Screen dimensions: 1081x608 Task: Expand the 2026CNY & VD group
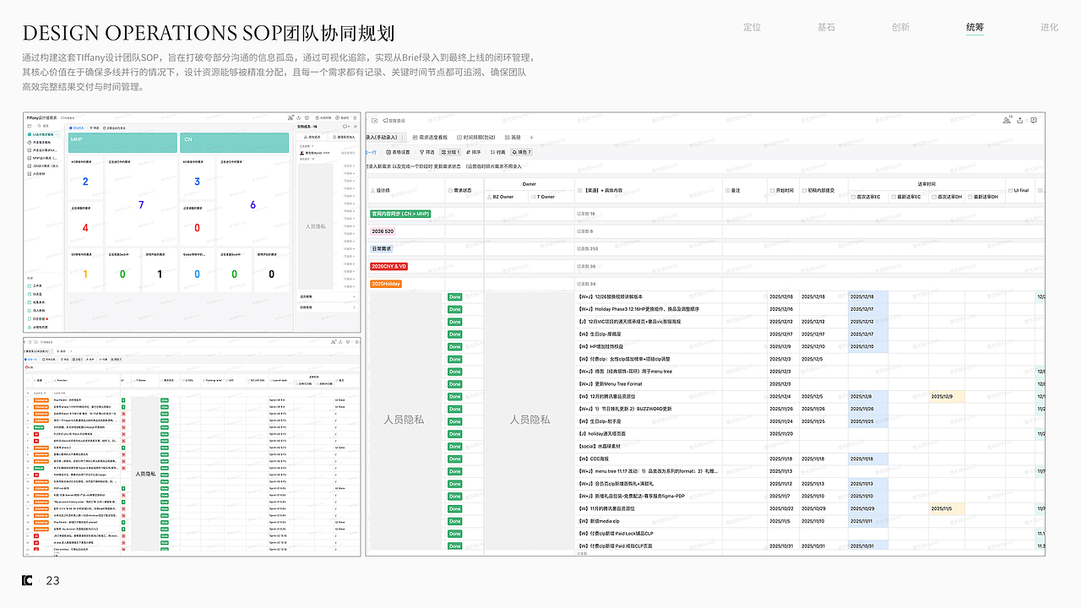(389, 266)
